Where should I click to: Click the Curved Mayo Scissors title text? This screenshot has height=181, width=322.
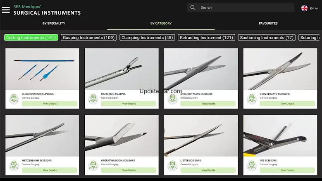[x=274, y=94]
